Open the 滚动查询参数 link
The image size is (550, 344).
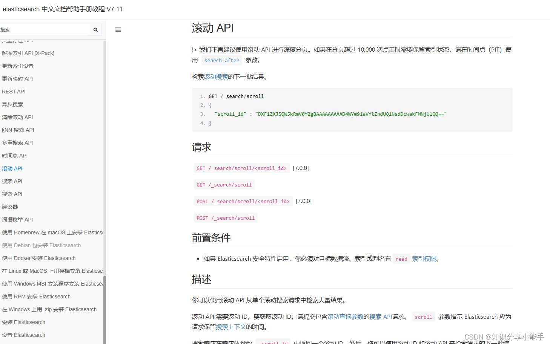click(345, 317)
